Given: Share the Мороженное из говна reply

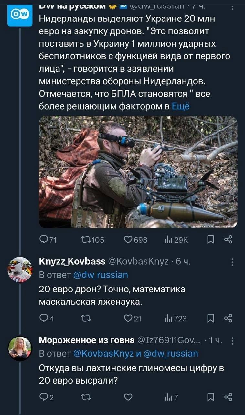Looking at the screenshot, I should point(228,397).
